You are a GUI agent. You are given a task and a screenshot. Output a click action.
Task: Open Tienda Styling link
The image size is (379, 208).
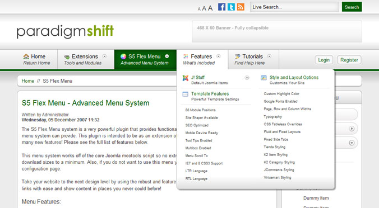(274, 147)
